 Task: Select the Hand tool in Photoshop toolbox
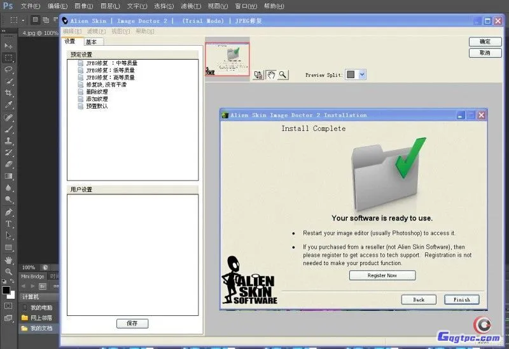8,260
